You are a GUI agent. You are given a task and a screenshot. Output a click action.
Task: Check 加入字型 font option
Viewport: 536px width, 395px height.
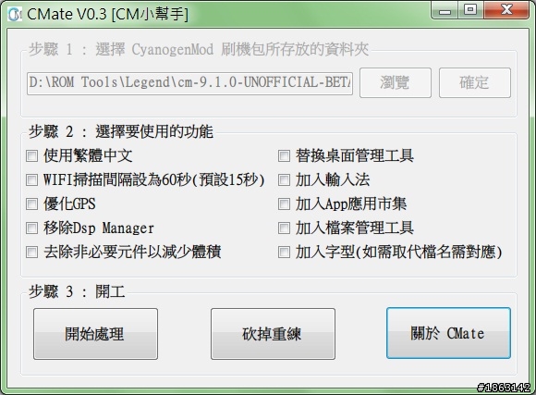click(x=284, y=253)
